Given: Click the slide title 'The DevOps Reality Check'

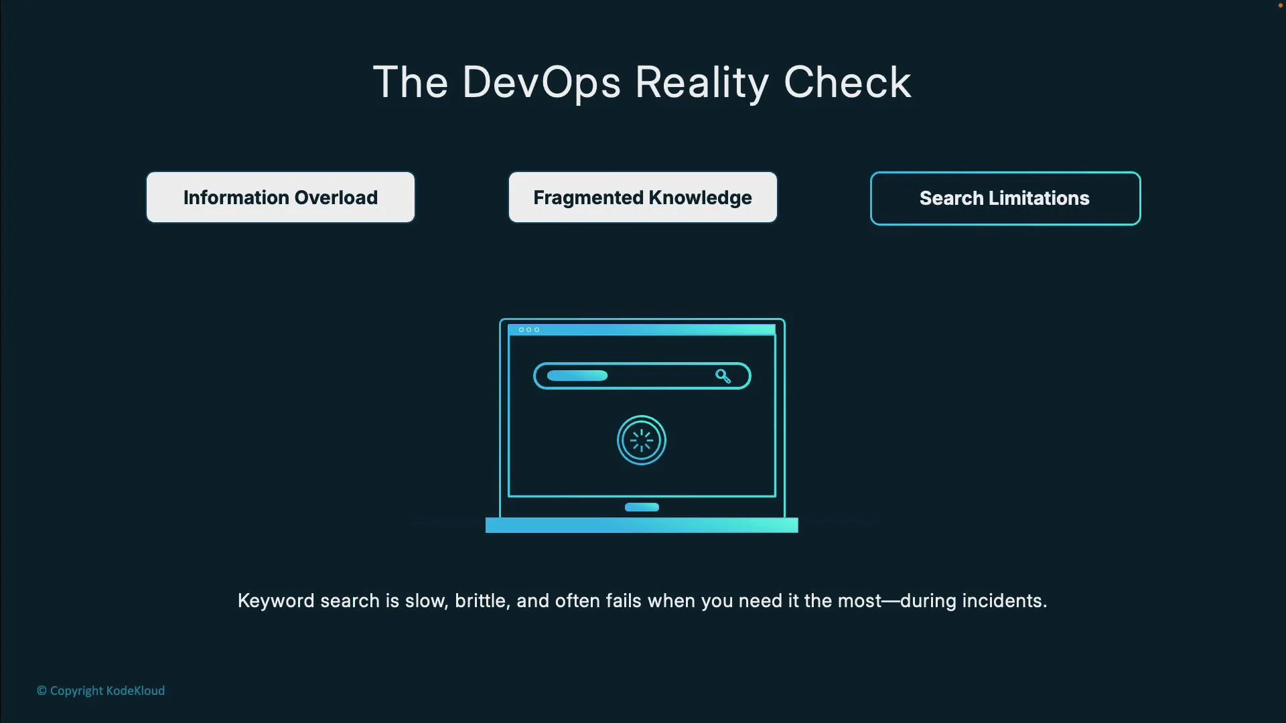Looking at the screenshot, I should pos(642,83).
